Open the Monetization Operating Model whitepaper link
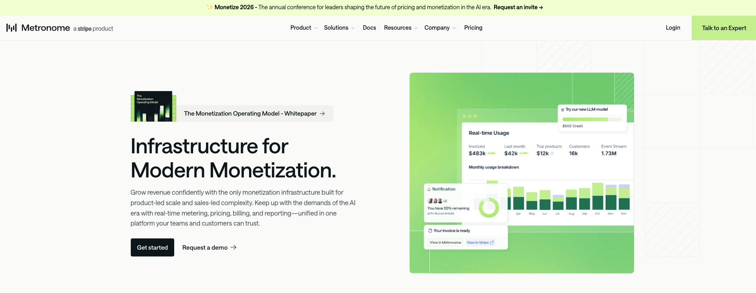Screen dimensions: 756x293 (255, 114)
